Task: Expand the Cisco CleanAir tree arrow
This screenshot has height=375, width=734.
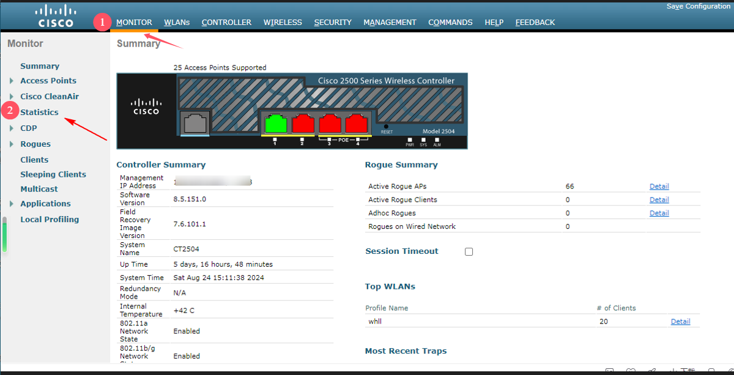Action: tap(12, 97)
